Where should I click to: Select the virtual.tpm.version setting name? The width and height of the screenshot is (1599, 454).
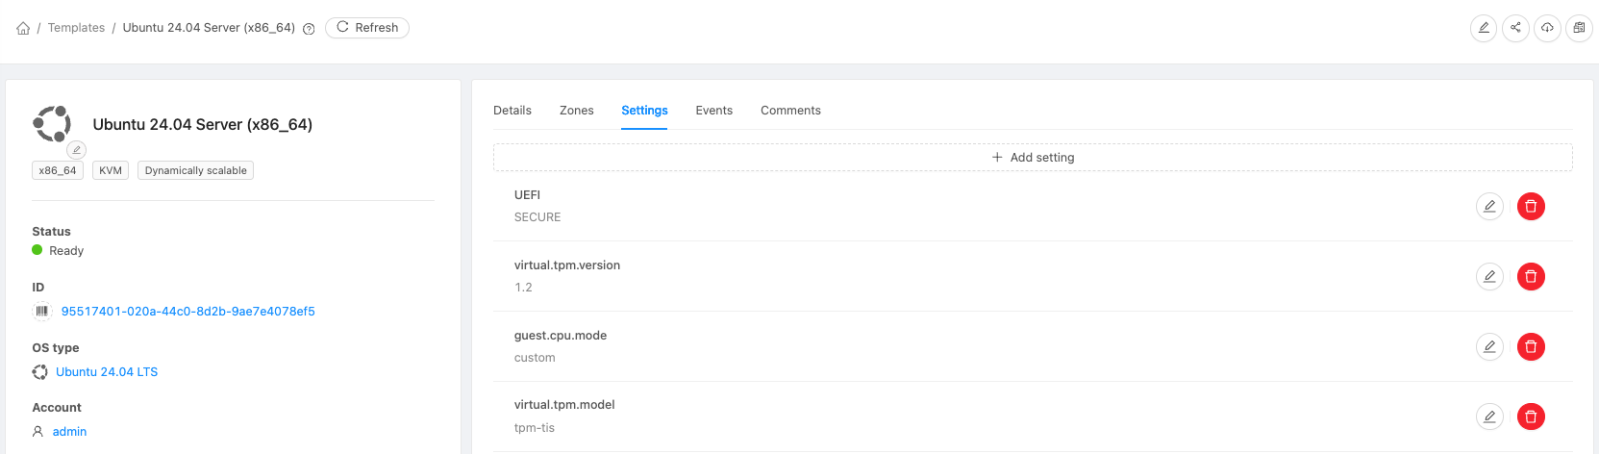click(567, 265)
